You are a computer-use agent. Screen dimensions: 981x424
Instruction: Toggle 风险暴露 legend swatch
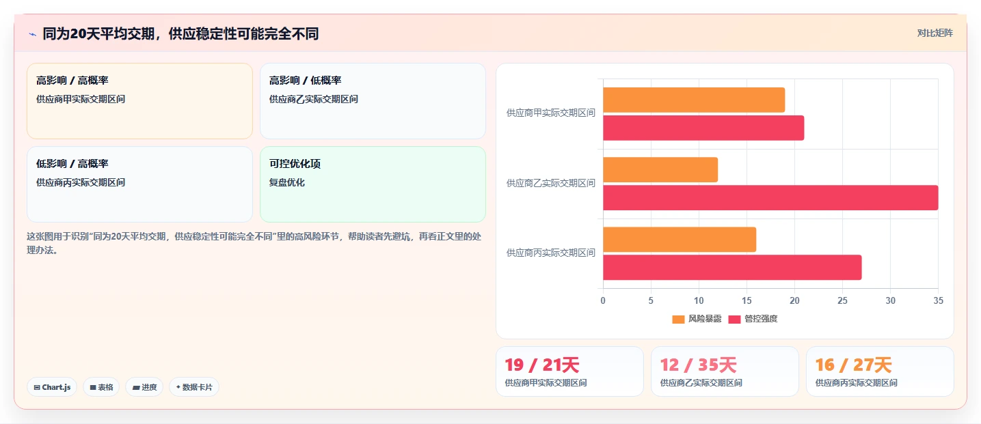click(678, 319)
